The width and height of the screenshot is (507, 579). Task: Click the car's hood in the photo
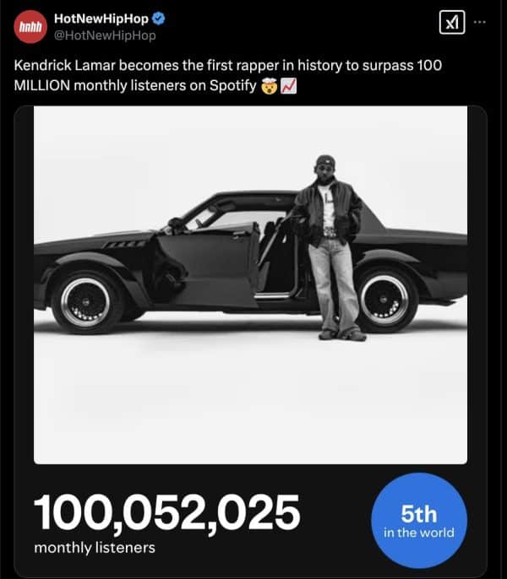pos(93,241)
